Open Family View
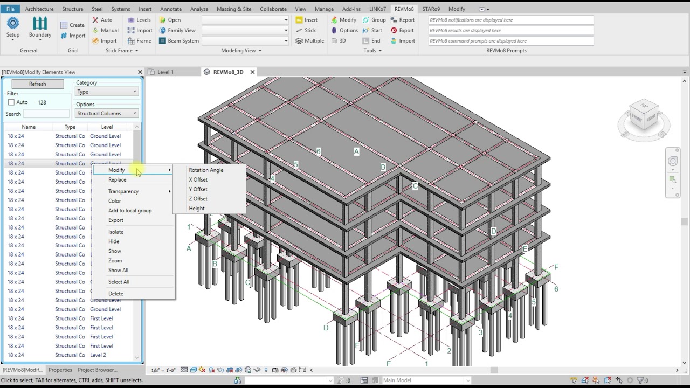Screen dimensions: 690x388 pyautogui.click(x=177, y=30)
